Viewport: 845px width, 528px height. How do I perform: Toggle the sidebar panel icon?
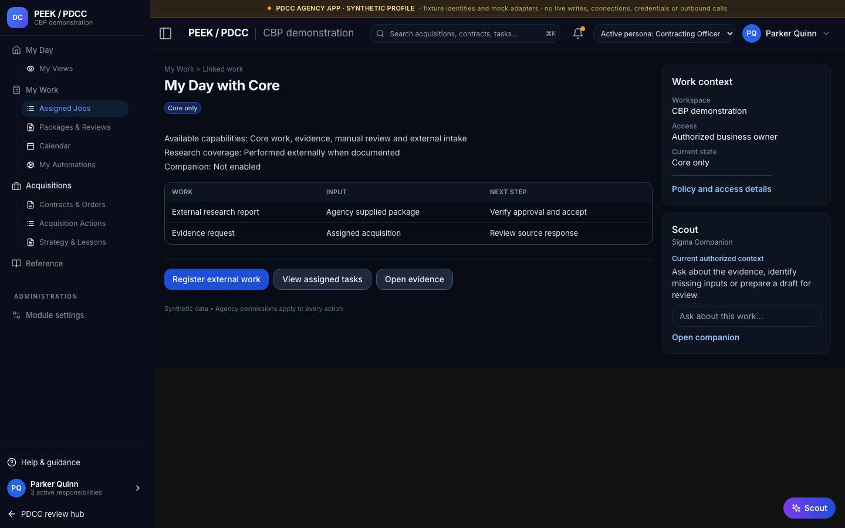(x=165, y=33)
